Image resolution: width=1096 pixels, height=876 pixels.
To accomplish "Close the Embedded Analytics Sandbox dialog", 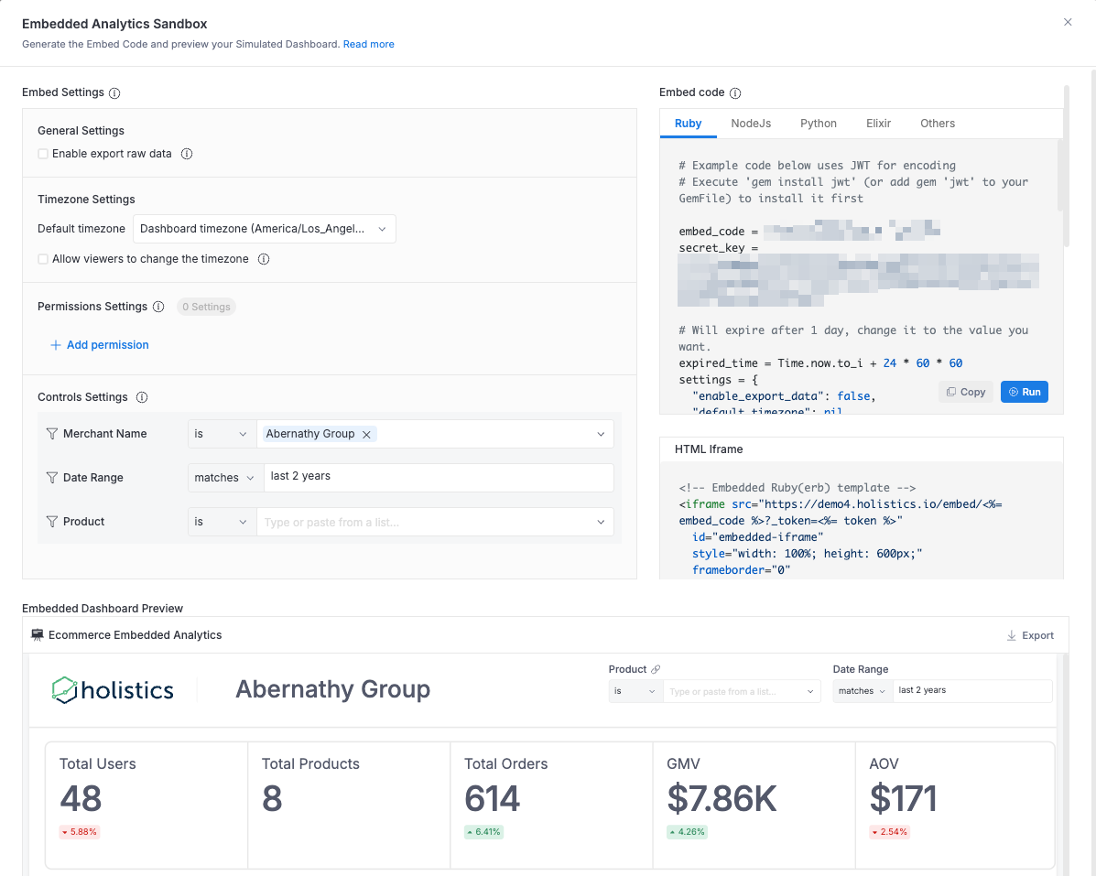I will click(x=1068, y=22).
